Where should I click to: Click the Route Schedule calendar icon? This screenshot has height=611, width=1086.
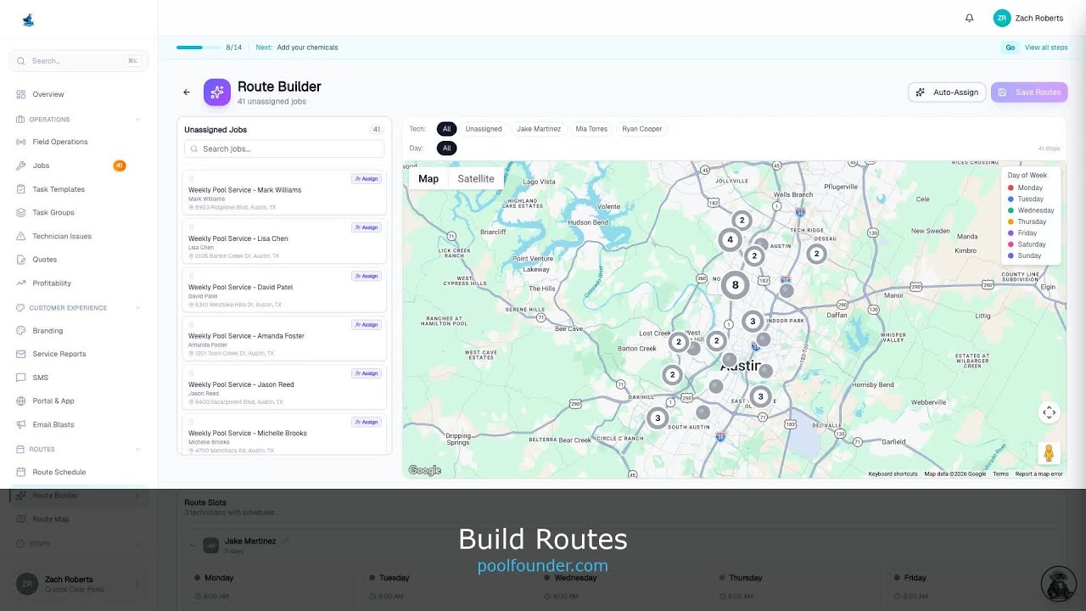click(21, 472)
